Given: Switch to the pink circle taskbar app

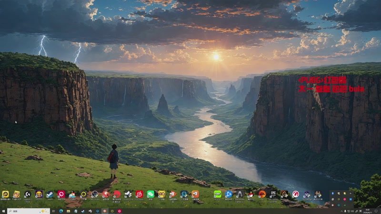Looking at the screenshot, I should [120, 211].
